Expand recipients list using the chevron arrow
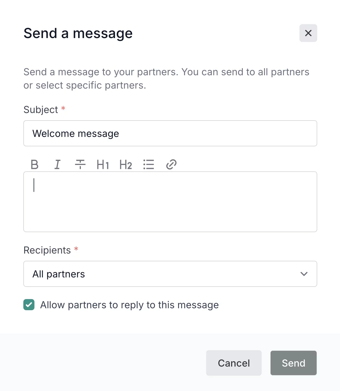 tap(304, 274)
